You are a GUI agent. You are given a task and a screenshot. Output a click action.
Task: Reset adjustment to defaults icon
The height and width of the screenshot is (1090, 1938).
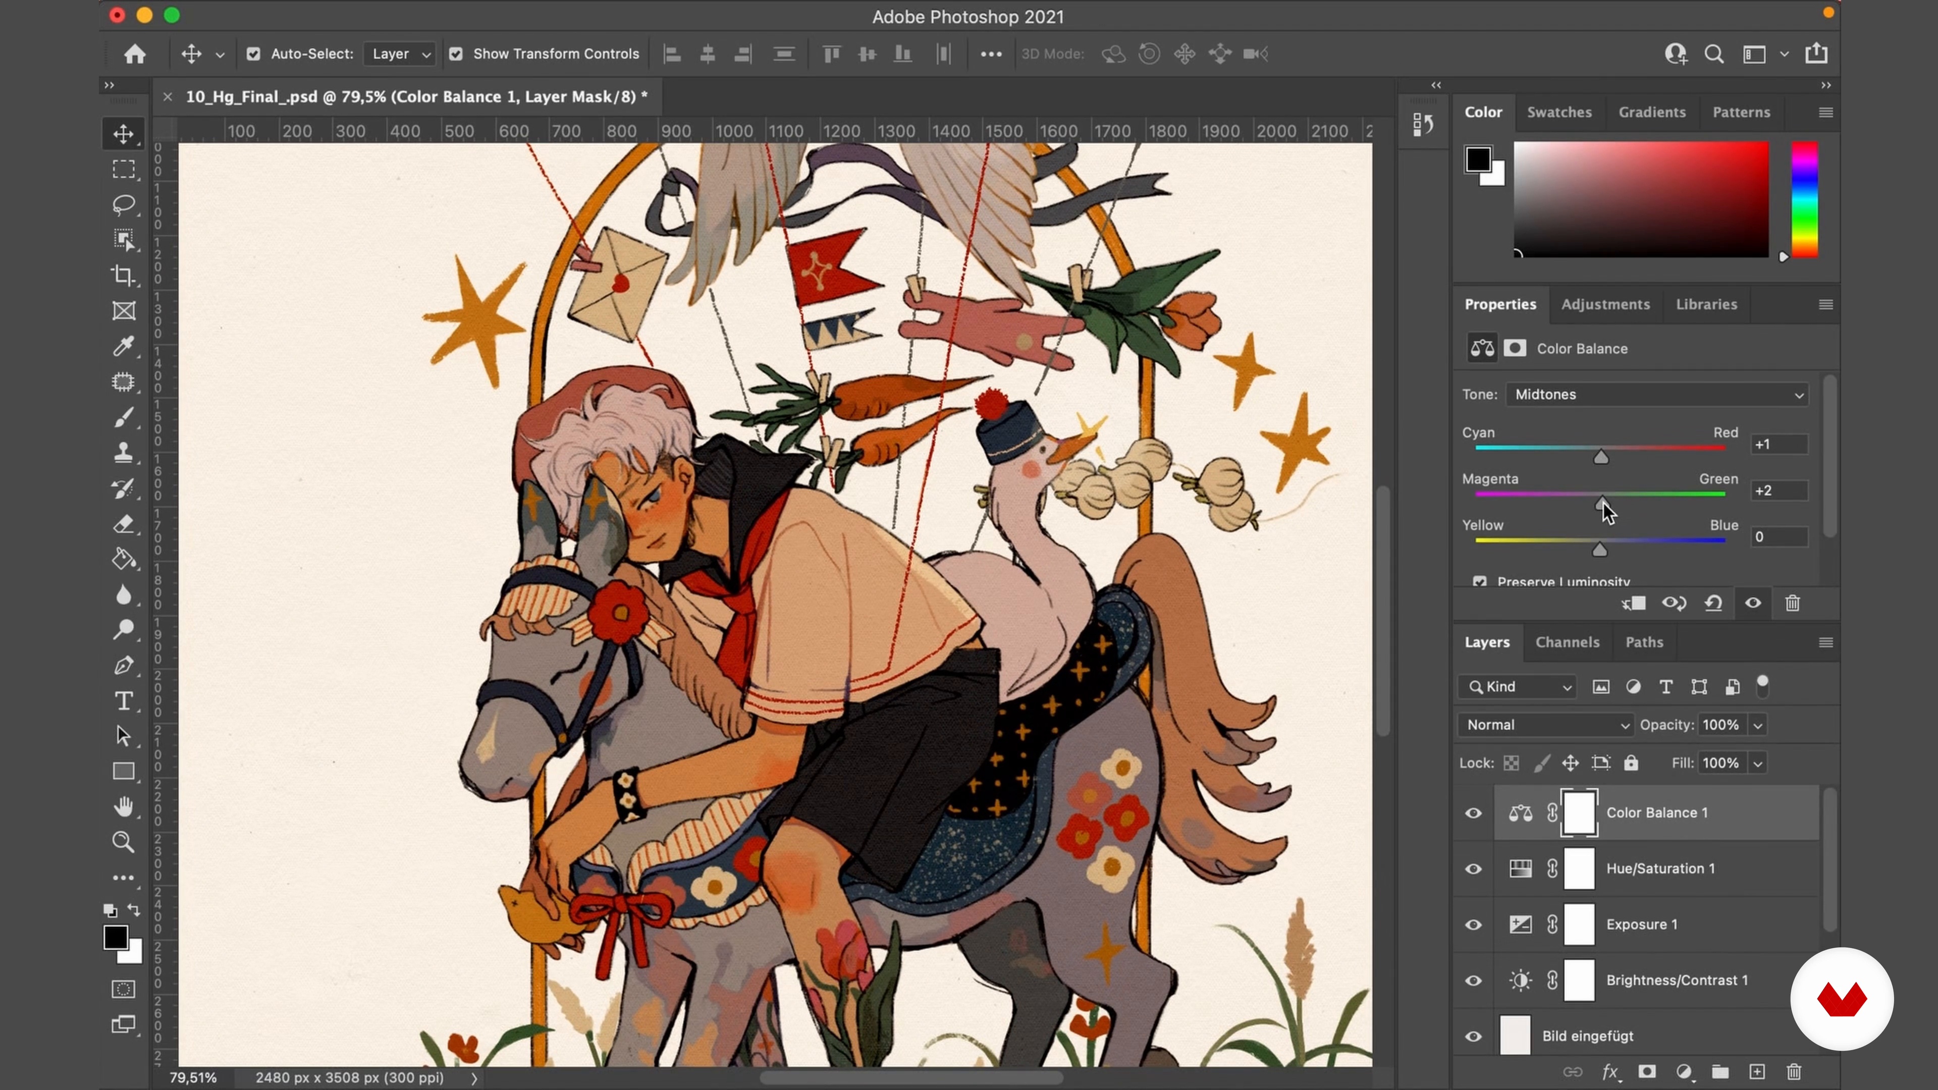click(1714, 604)
